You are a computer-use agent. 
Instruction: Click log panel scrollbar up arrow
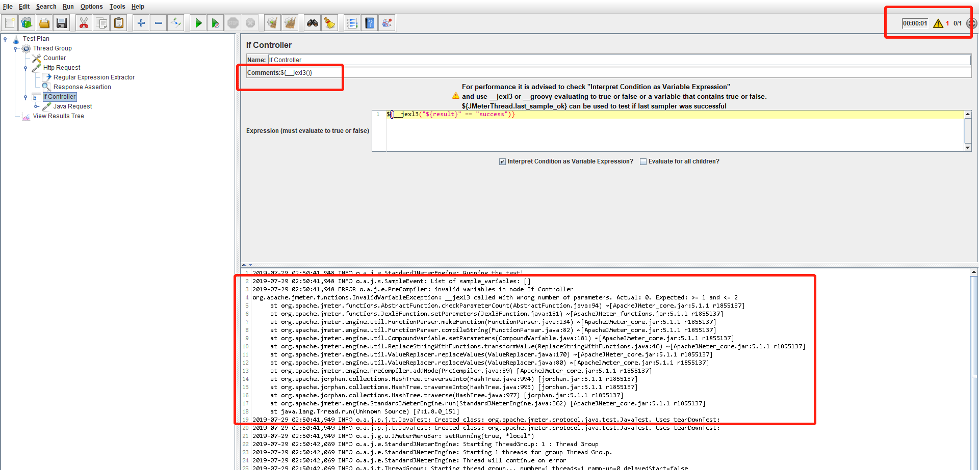coord(974,272)
